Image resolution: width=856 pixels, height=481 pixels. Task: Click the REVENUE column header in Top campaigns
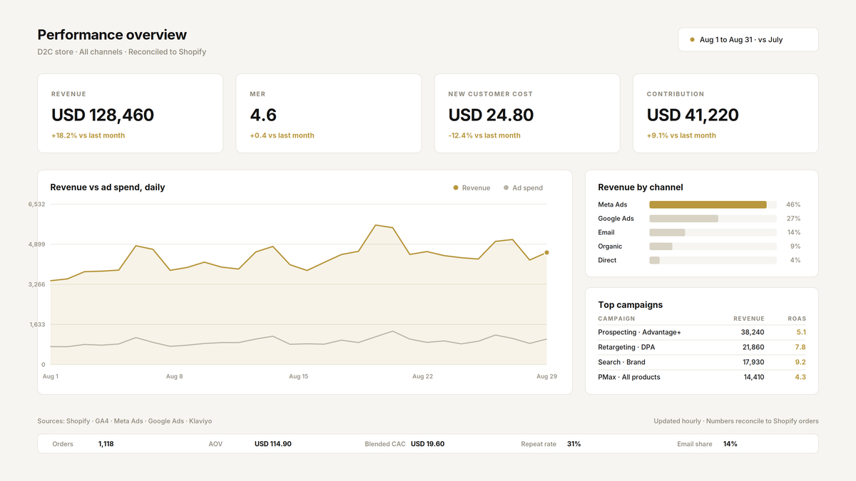pos(748,319)
